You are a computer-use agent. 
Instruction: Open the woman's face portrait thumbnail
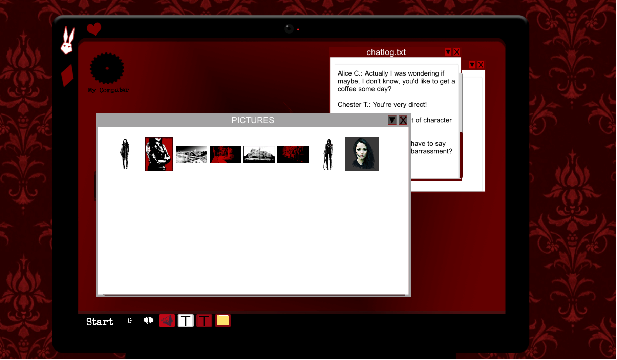coord(362,154)
